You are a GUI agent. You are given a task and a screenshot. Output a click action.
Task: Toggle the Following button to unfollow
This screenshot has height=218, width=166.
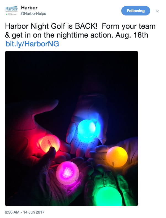coord(136,11)
